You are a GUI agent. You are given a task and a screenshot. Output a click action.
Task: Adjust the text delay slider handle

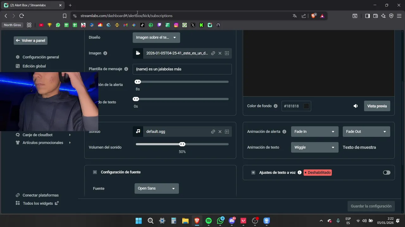pyautogui.click(x=136, y=99)
